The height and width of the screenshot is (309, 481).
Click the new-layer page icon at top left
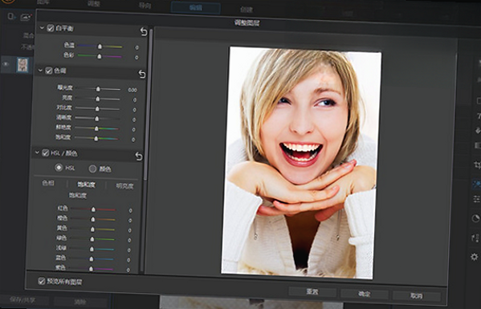point(11,16)
